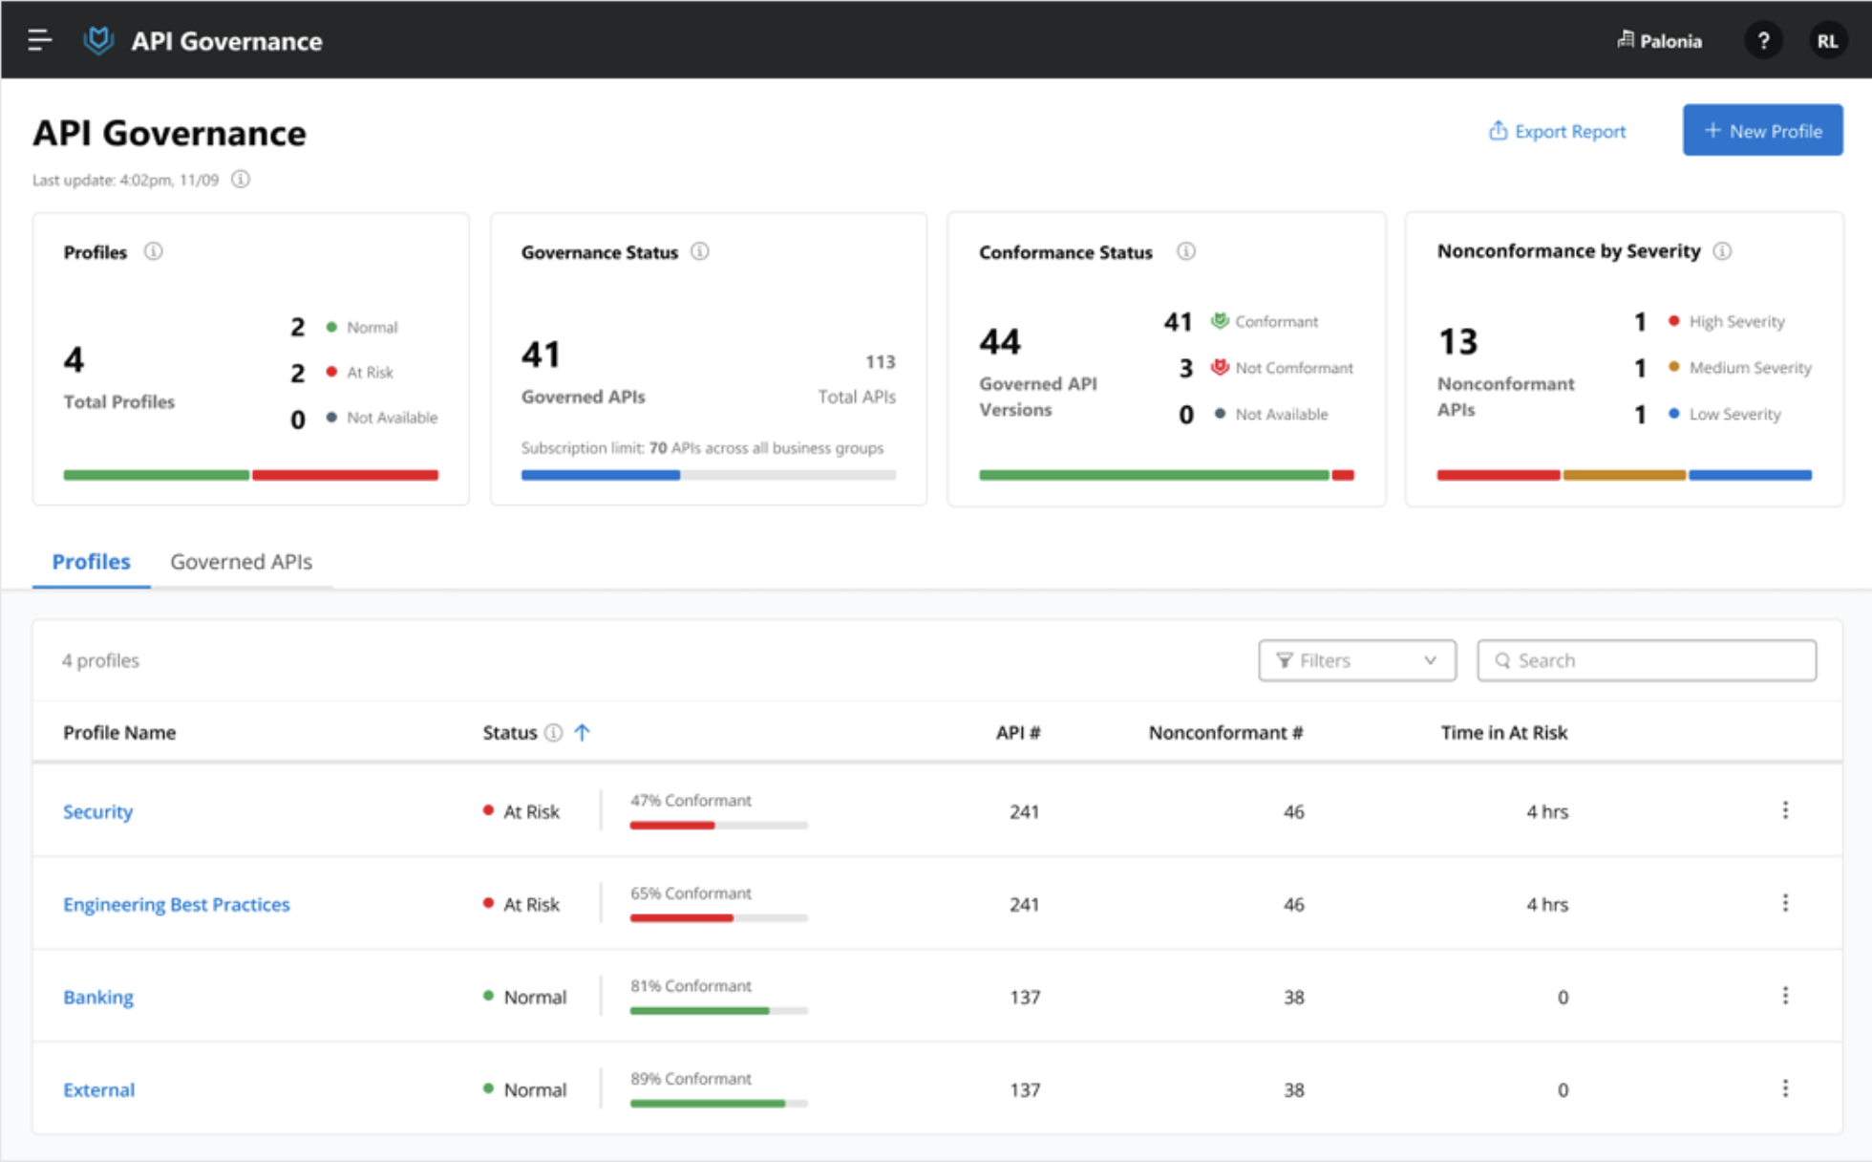Open the Conformance Status info icon

click(1185, 251)
